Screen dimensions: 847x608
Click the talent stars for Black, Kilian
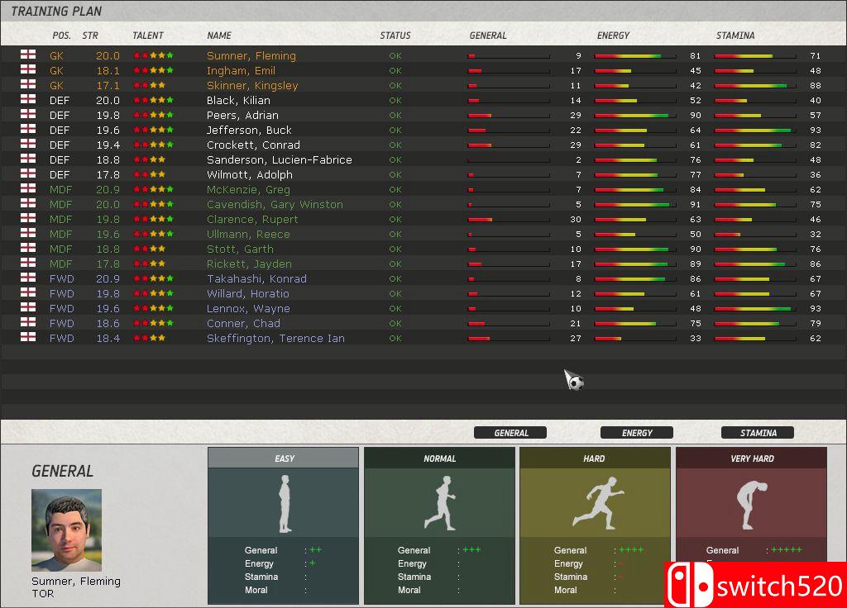(x=153, y=101)
